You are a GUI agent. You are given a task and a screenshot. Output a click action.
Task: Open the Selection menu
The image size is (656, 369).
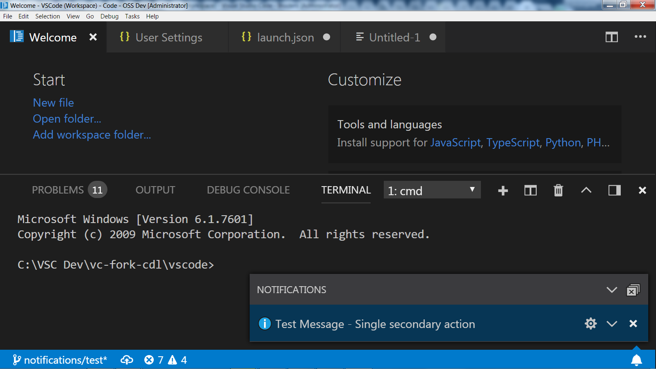click(48, 16)
